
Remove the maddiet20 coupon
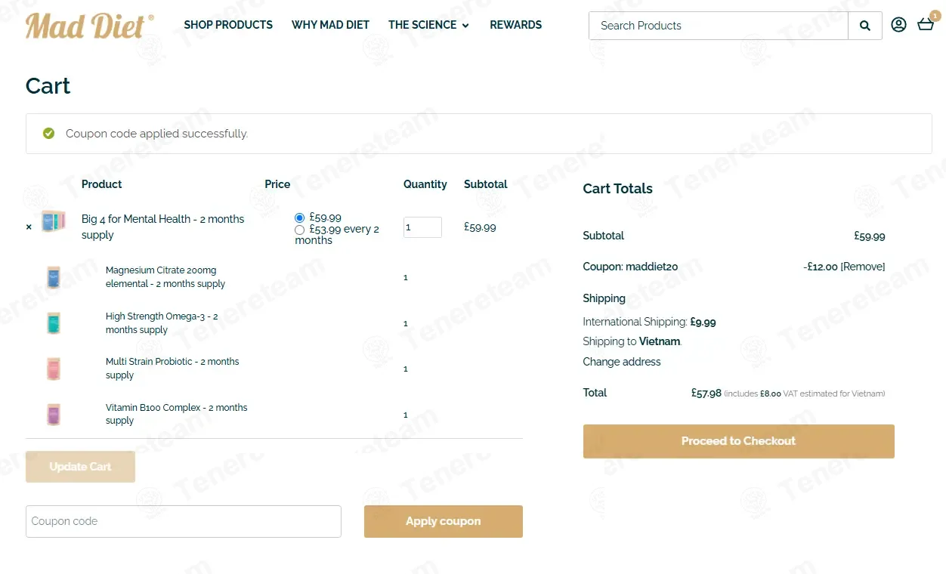coord(862,267)
